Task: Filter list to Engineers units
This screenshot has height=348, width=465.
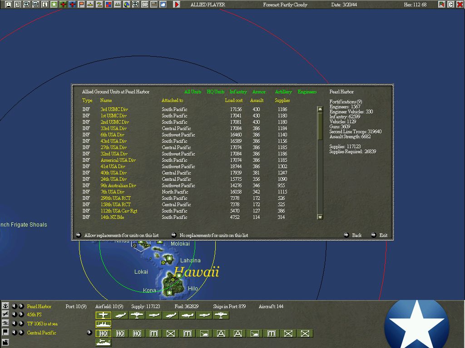Action: tap(307, 92)
